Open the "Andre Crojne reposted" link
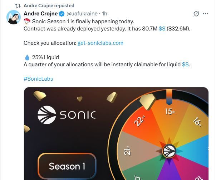The image size is (221, 180). coord(49,6)
